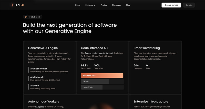Viewport: 205px width, 109px height.
Task: Click the Llama 3 70B benchmark bar
Action: pos(102,87)
